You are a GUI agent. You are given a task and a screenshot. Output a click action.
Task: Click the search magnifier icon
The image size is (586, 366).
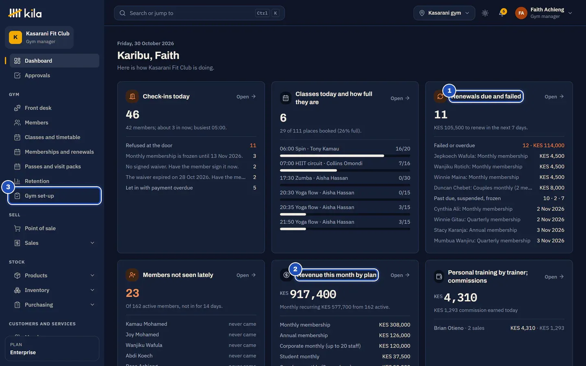tap(122, 13)
